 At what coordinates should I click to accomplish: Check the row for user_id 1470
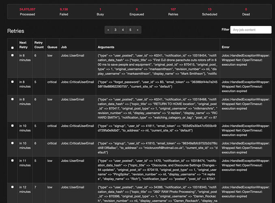coord(12,160)
